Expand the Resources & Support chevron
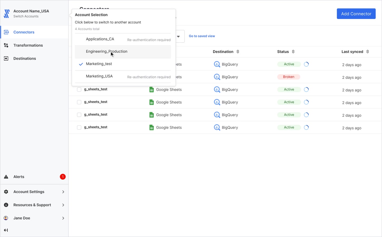 [63, 205]
